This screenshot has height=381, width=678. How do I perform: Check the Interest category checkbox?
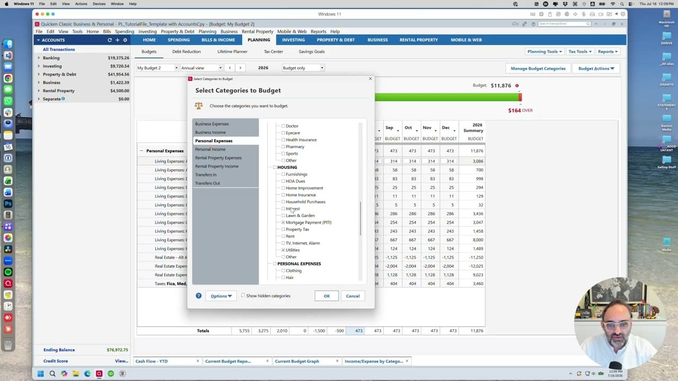coord(283,208)
